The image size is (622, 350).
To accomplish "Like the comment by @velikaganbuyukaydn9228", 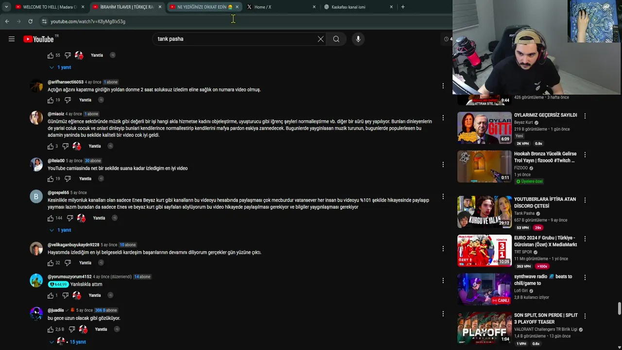I will point(51,263).
